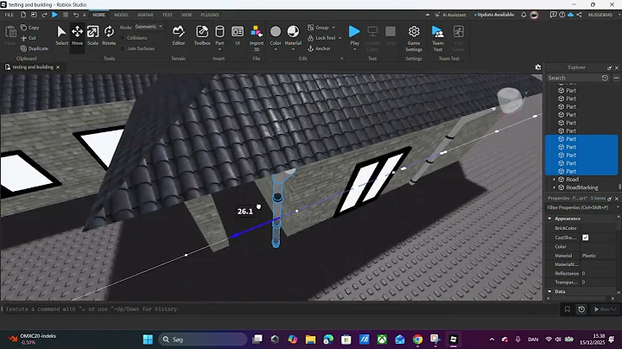This screenshot has width=622, height=349.
Task: Open File Explorer from the taskbar
Action: pos(310,339)
